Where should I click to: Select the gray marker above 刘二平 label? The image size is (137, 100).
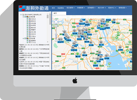tap(101, 42)
